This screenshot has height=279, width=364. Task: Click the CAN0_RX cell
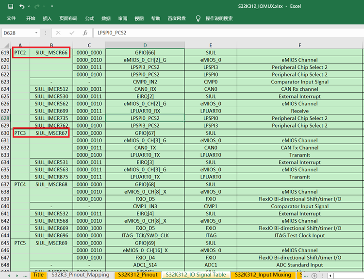pos(145,89)
